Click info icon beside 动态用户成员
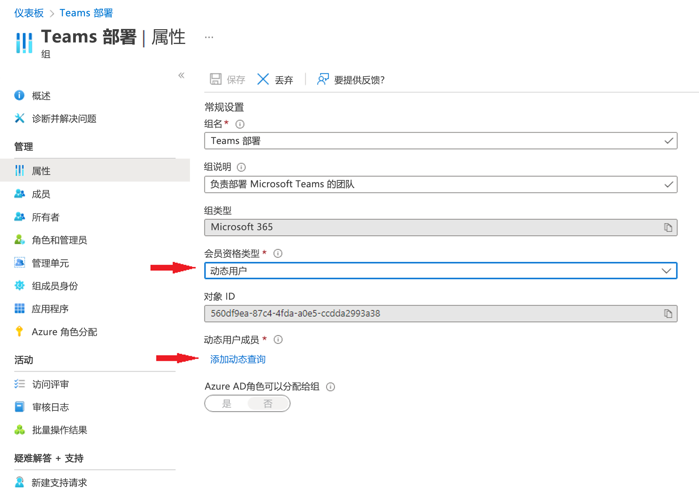Image resolution: width=699 pixels, height=498 pixels. click(x=278, y=340)
